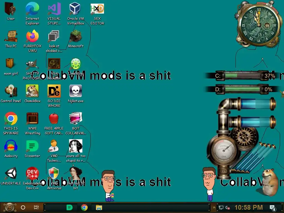The image size is (284, 213).
Task: Open Chrome from the taskbar
Action: [84, 207]
